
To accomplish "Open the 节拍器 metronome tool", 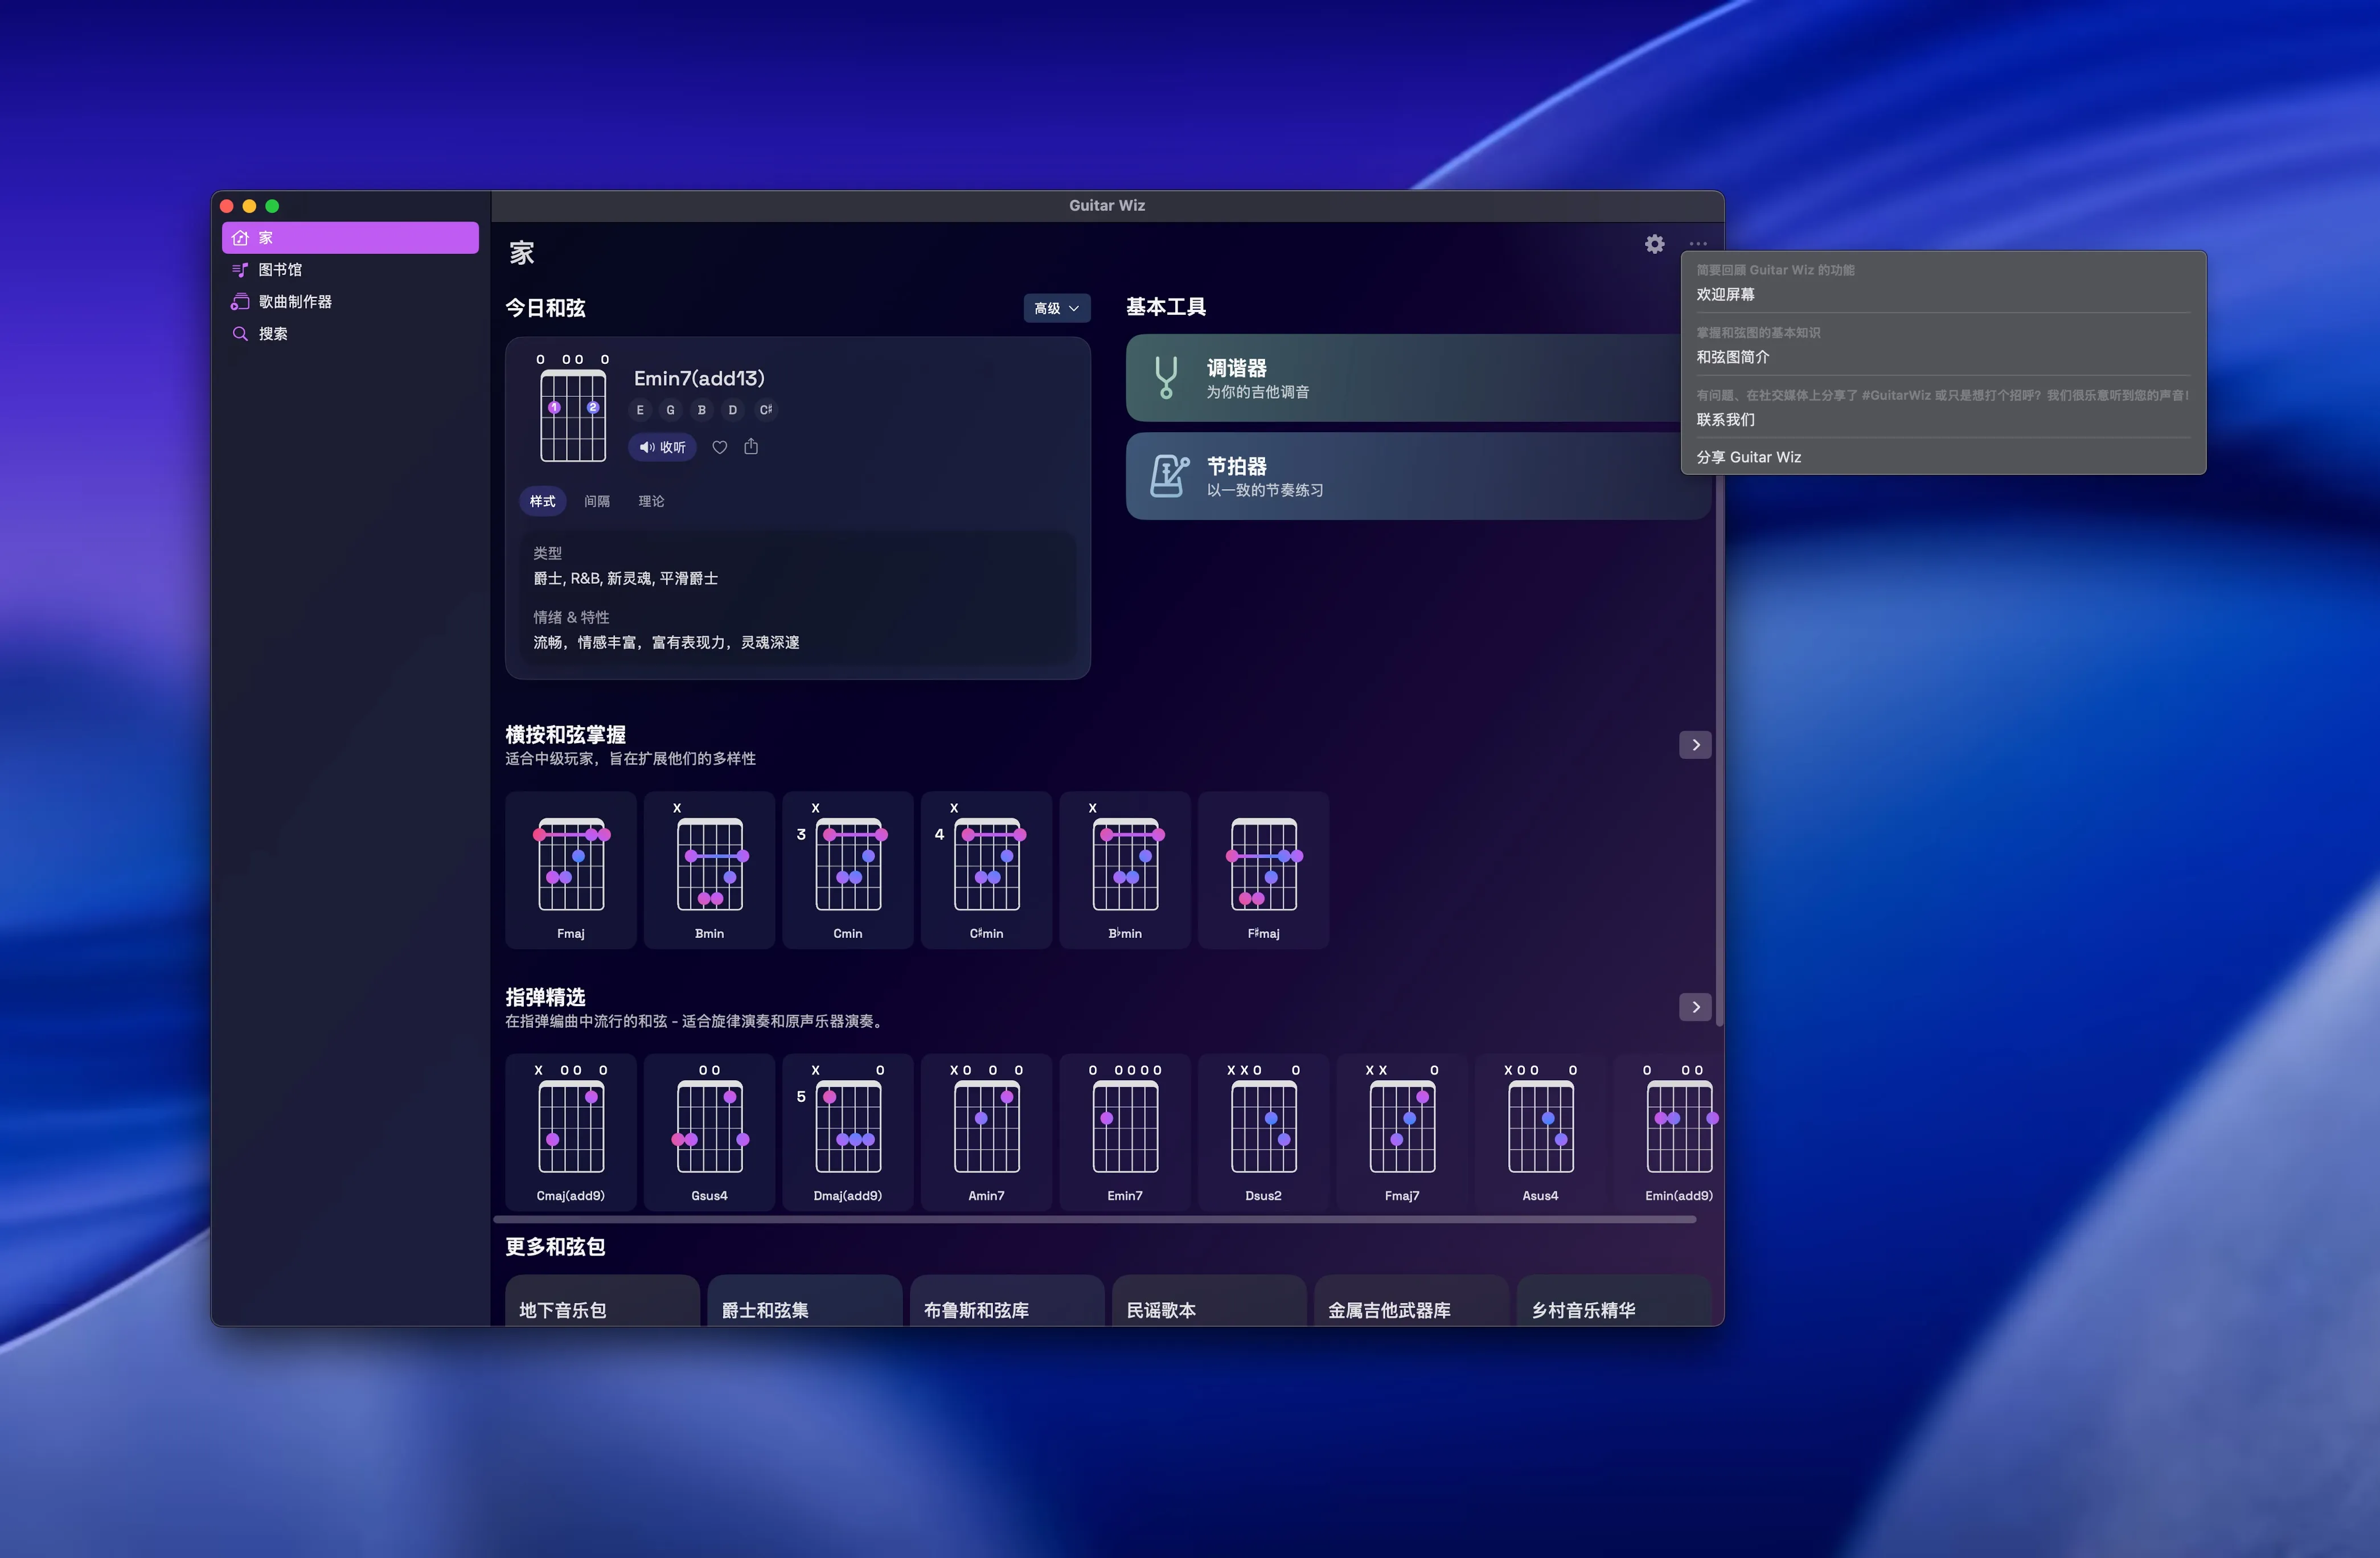I will coord(1417,476).
